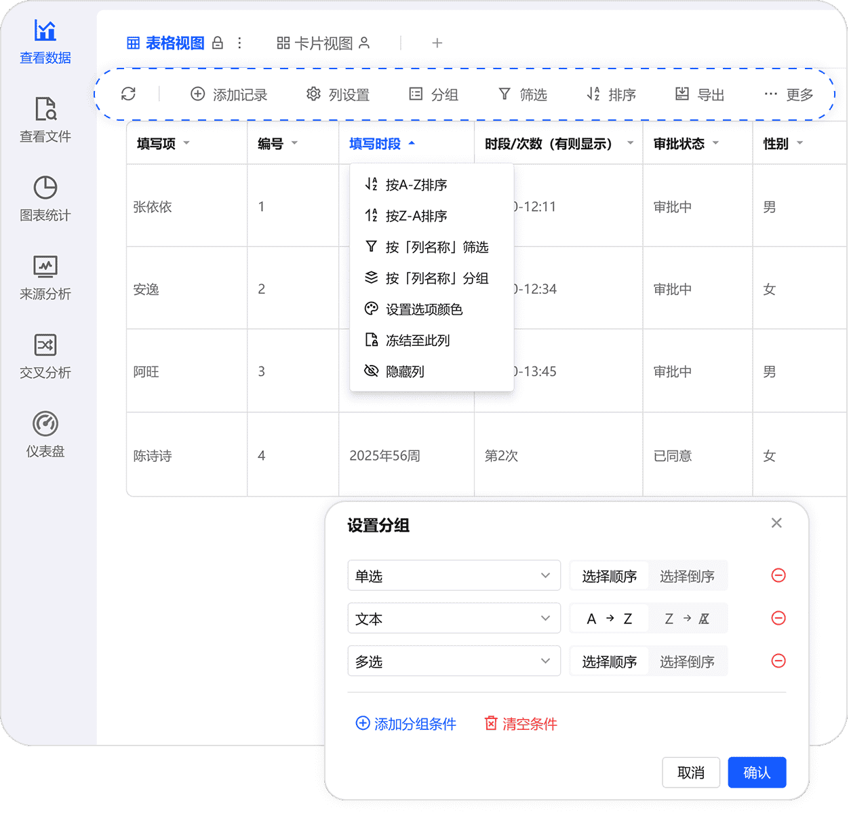Remove the 单选 grouping condition row

(778, 575)
